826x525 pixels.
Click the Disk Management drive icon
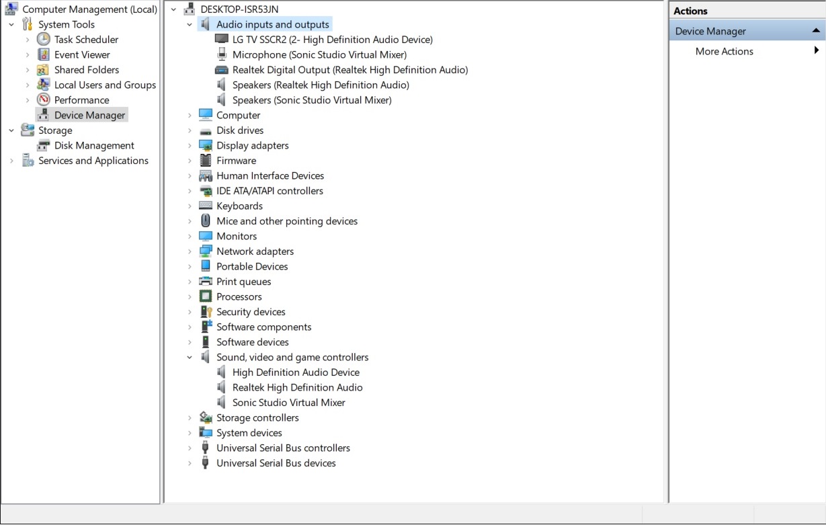click(44, 146)
